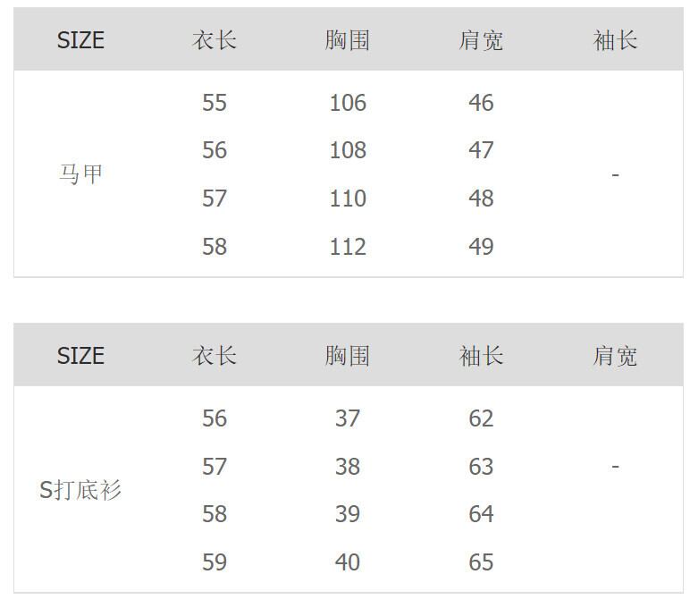Select the 37 value in the lower table
This screenshot has width=690, height=608.
tap(348, 418)
